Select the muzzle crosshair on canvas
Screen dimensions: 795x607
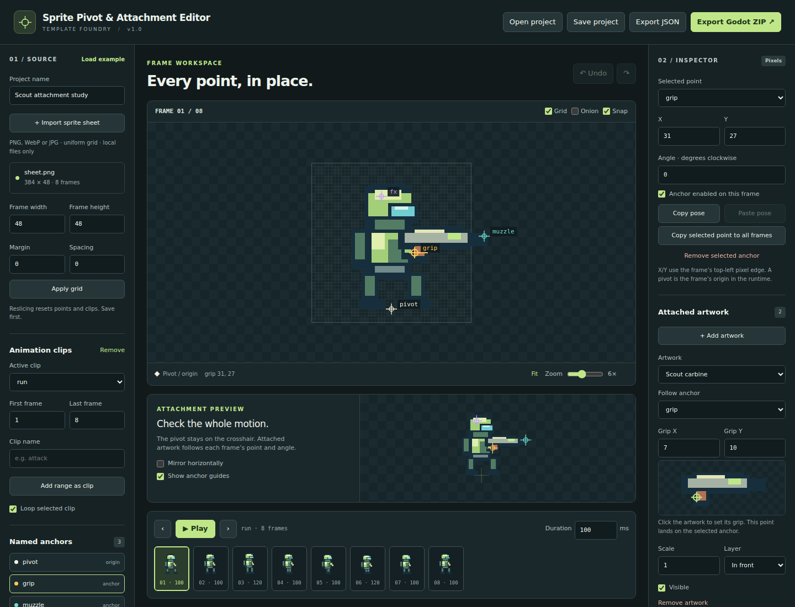484,236
